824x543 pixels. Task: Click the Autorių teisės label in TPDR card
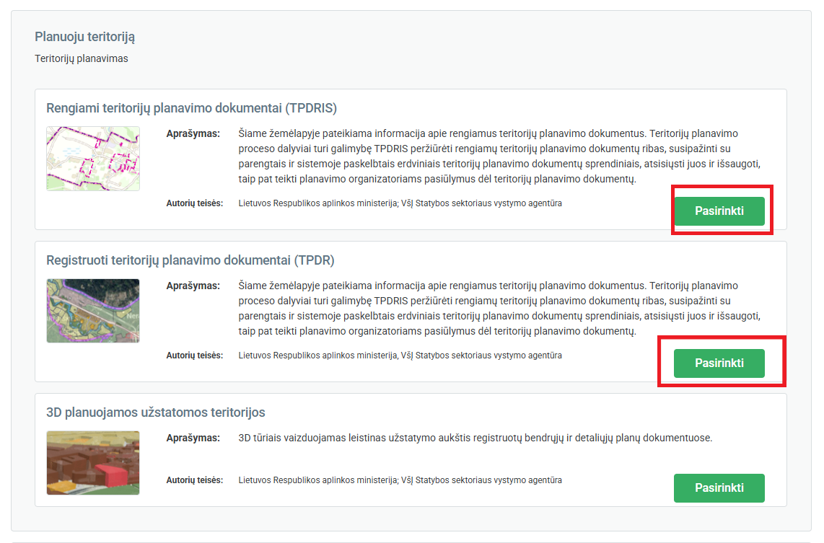(x=194, y=356)
